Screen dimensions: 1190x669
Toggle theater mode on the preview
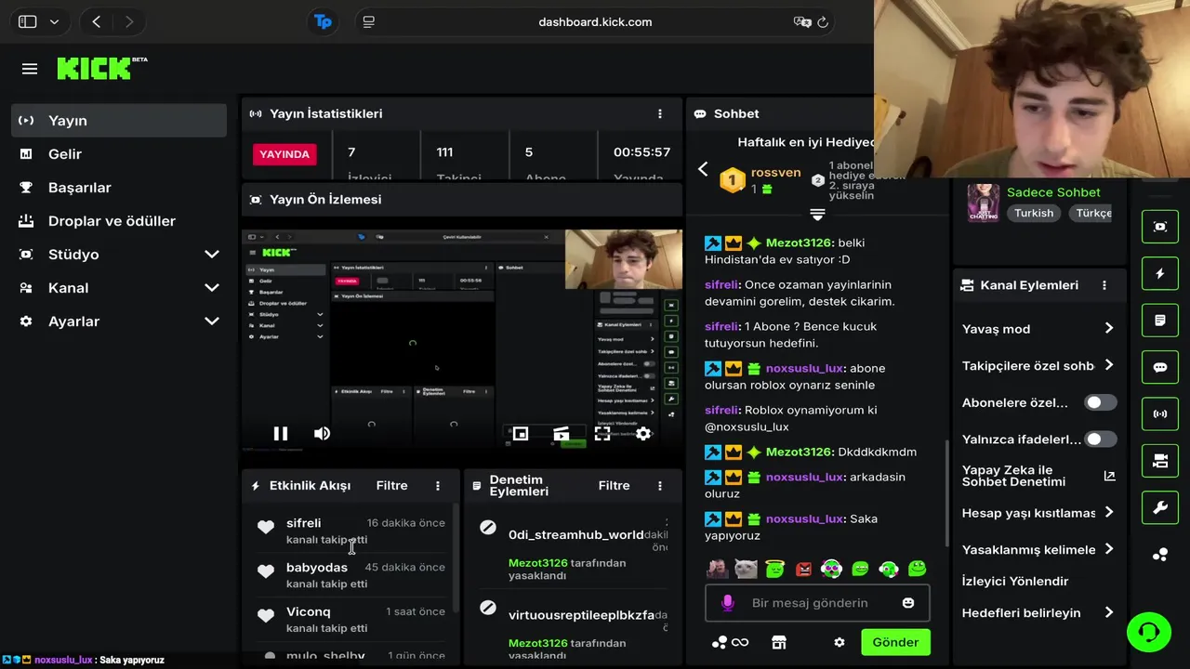tap(562, 434)
